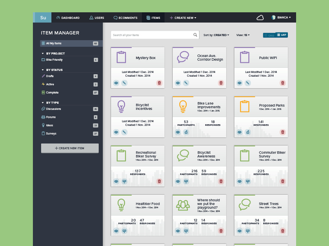Open the preview eye icon on Mystery Box
329x246 pixels.
click(116, 82)
